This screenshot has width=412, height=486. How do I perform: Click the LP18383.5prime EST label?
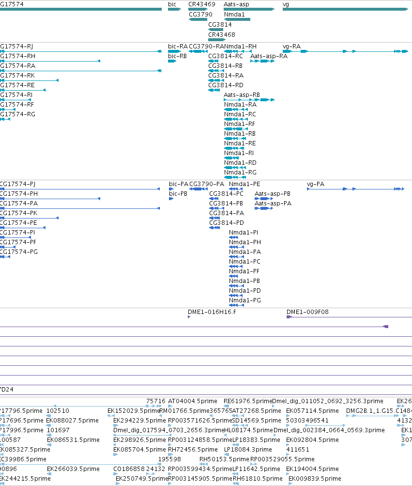[256, 440]
